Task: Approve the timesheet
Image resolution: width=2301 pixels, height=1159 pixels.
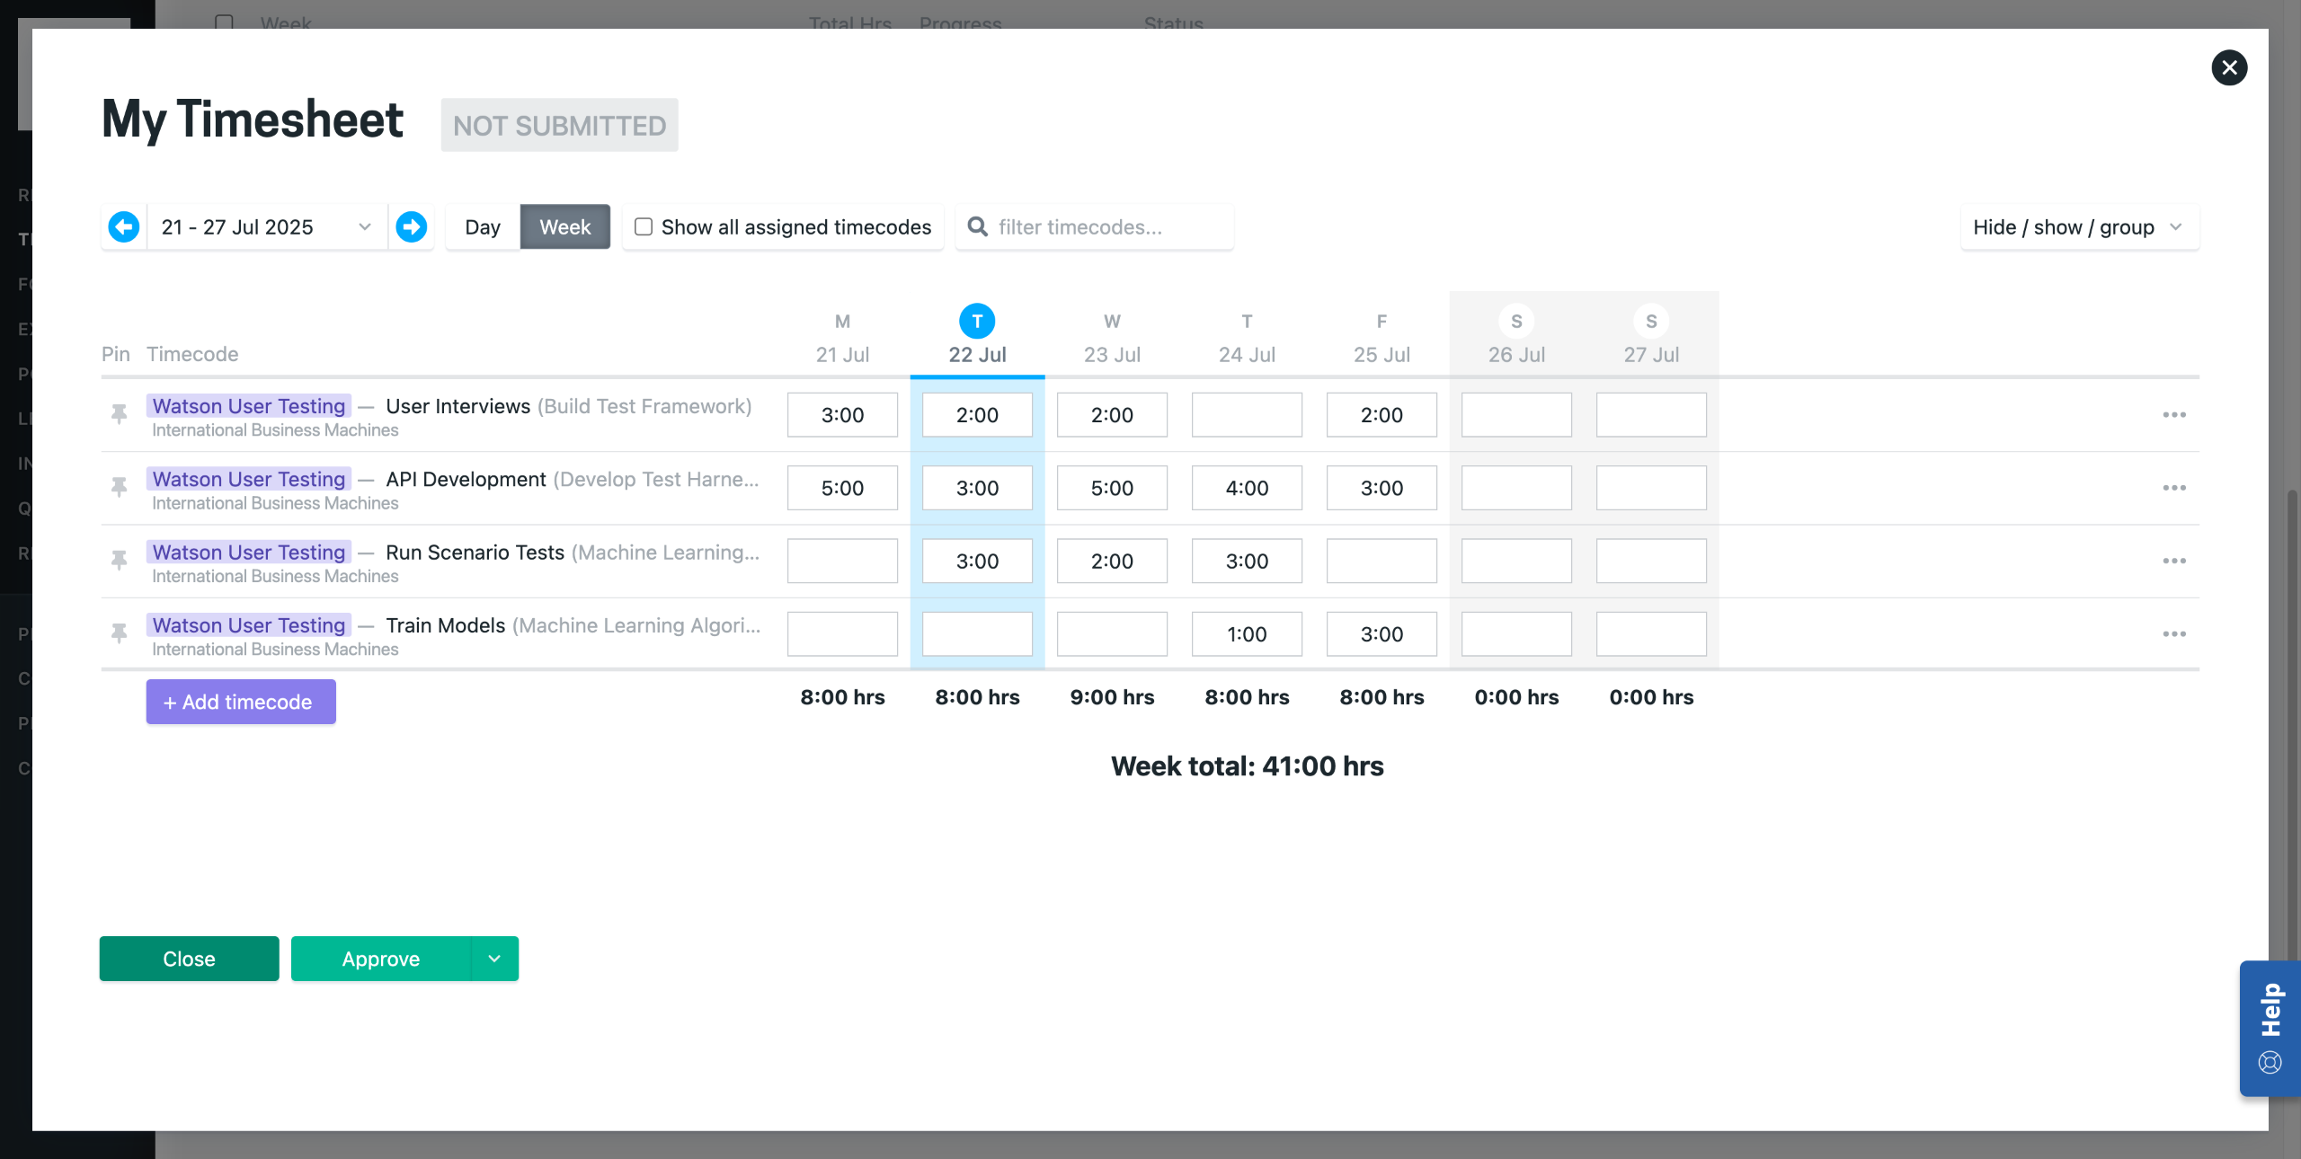Action: (x=381, y=959)
